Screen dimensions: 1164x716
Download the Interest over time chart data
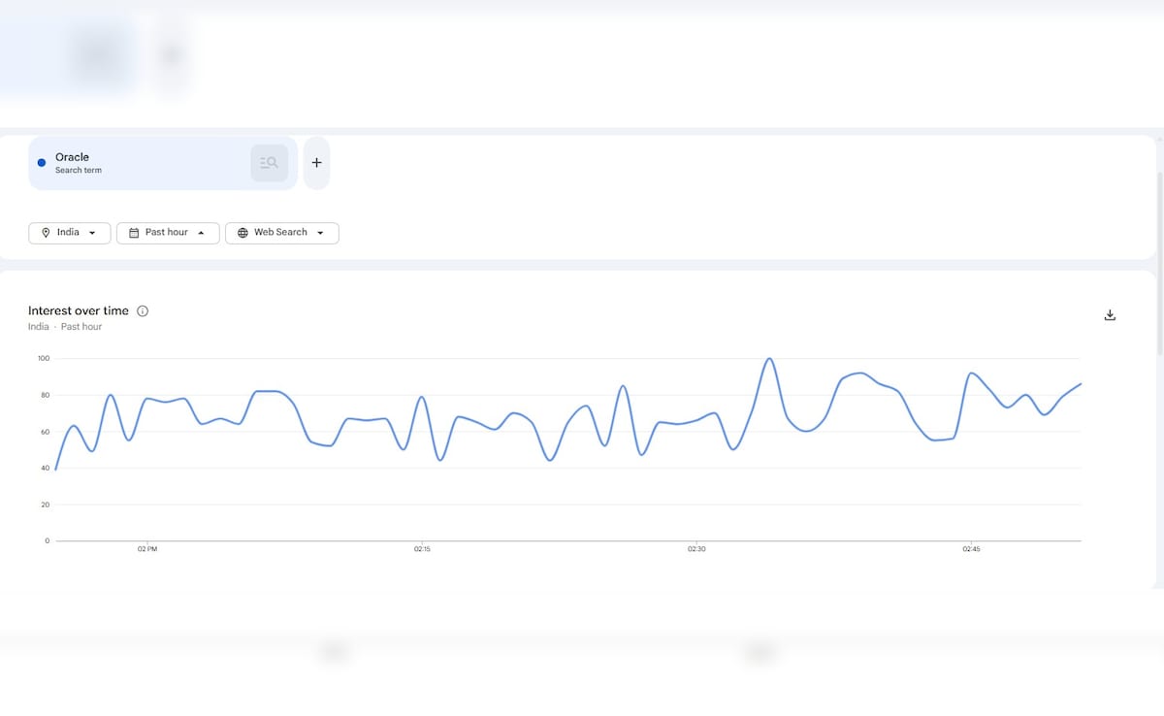pyautogui.click(x=1110, y=315)
